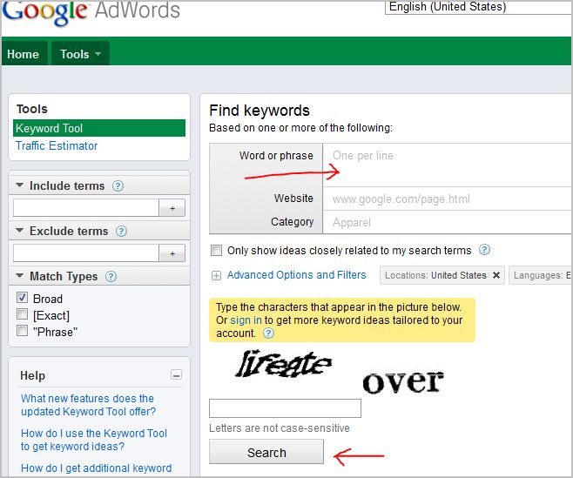The height and width of the screenshot is (478, 573).
Task: Click help icon next to Exclude terms
Action: (x=121, y=232)
